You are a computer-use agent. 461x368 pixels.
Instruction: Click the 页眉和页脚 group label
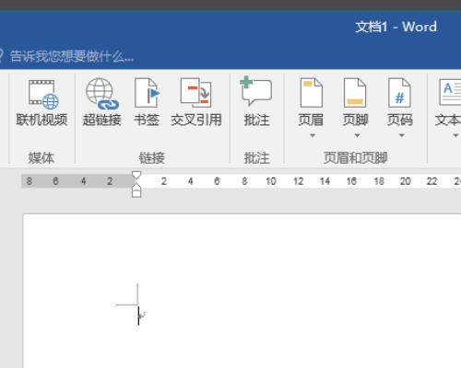tap(355, 158)
